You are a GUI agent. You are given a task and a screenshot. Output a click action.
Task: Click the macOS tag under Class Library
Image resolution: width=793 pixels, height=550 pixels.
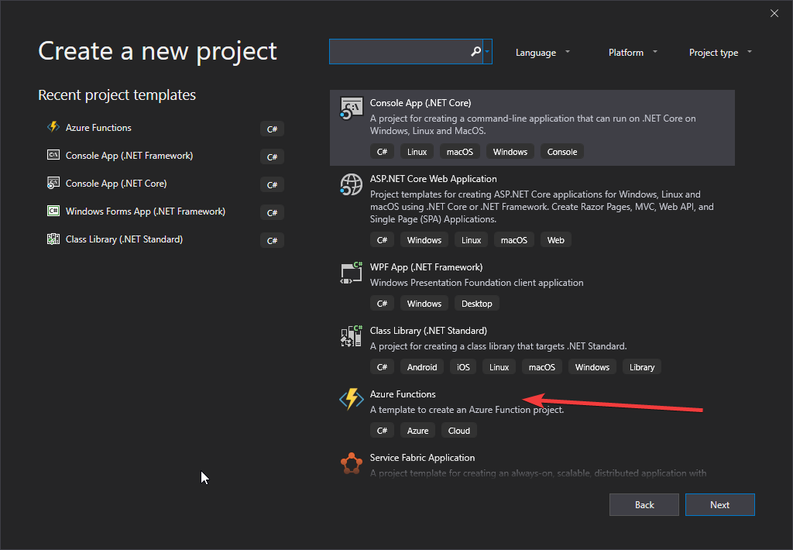click(541, 367)
